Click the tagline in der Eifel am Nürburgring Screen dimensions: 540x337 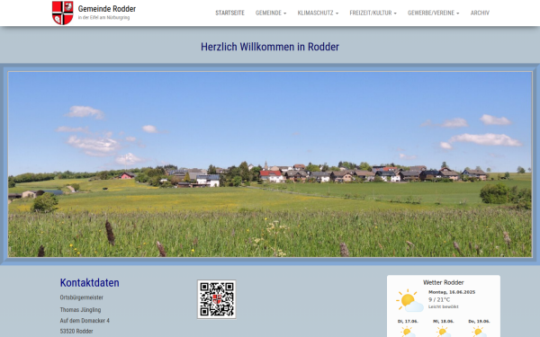point(103,18)
